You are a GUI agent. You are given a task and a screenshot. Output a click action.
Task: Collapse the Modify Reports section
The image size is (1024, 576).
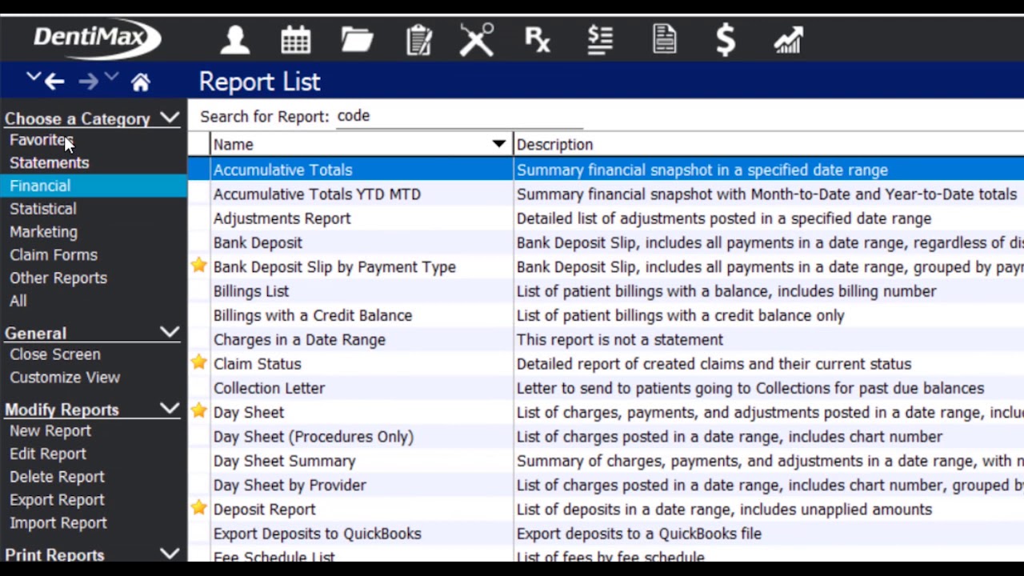[x=170, y=409]
